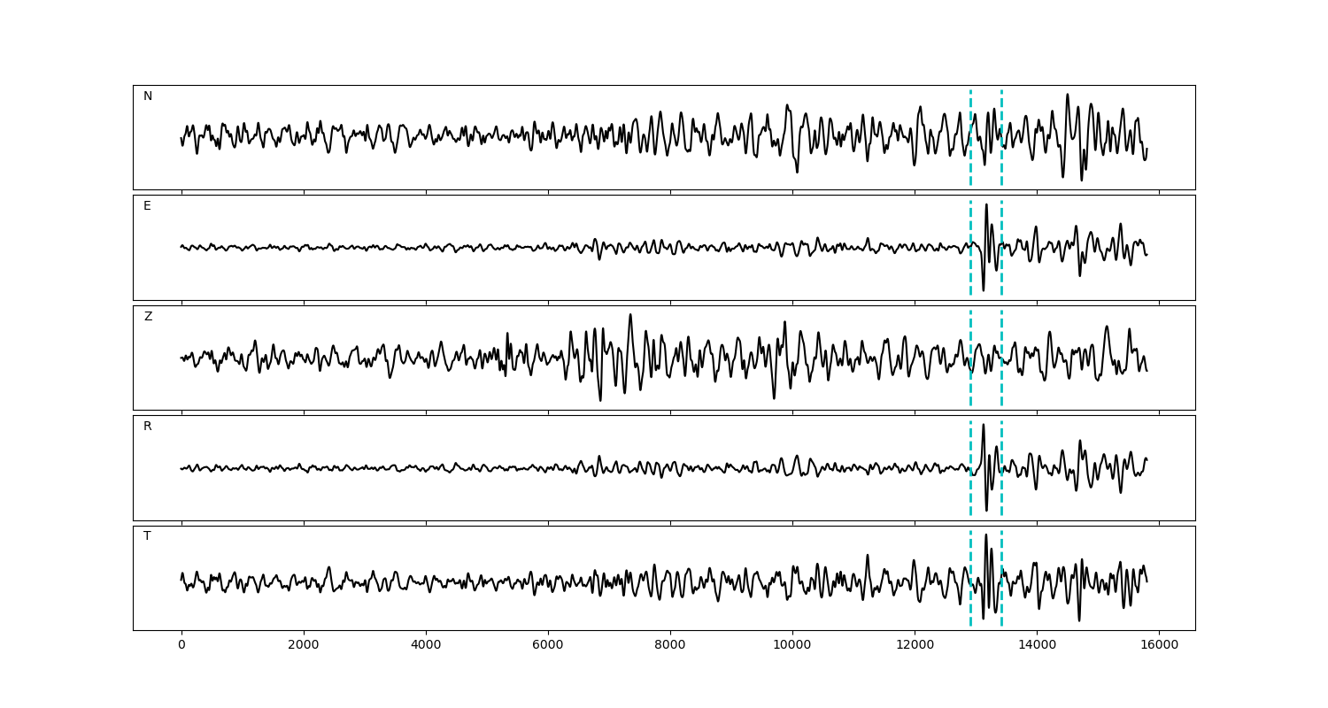Select the 14000 tick label on x-axis
The height and width of the screenshot is (708, 1328).
[1037, 646]
